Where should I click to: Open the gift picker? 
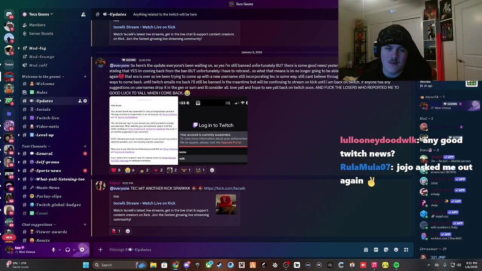(x=366, y=250)
